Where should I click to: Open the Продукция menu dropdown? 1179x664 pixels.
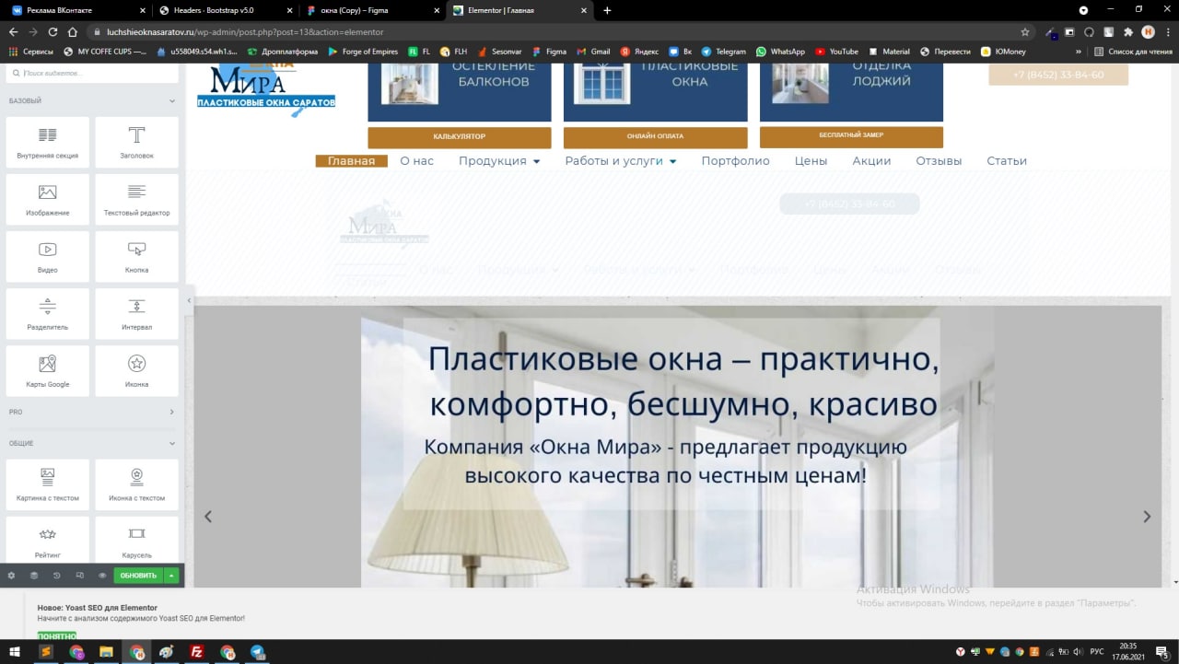click(499, 160)
